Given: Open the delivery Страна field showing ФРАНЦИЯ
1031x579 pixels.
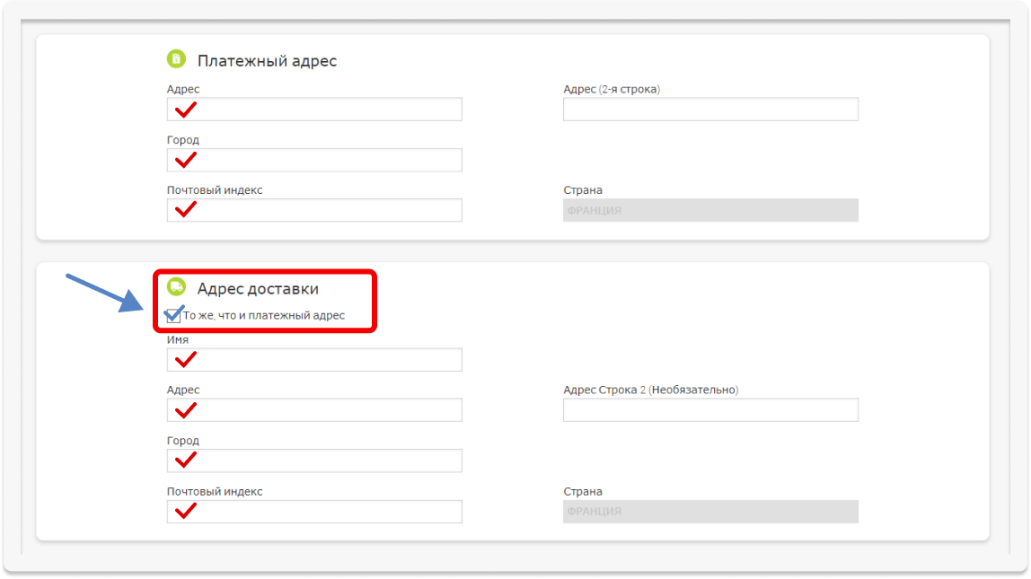Looking at the screenshot, I should (x=710, y=512).
